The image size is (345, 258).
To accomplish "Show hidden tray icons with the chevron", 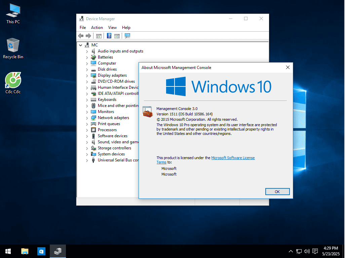I will (x=291, y=251).
